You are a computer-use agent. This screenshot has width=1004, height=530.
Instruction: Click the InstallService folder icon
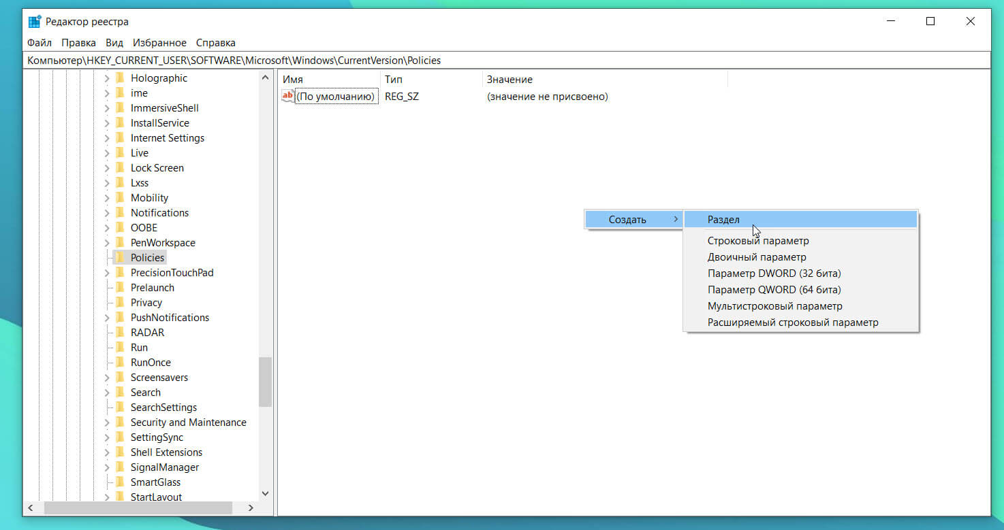point(120,123)
